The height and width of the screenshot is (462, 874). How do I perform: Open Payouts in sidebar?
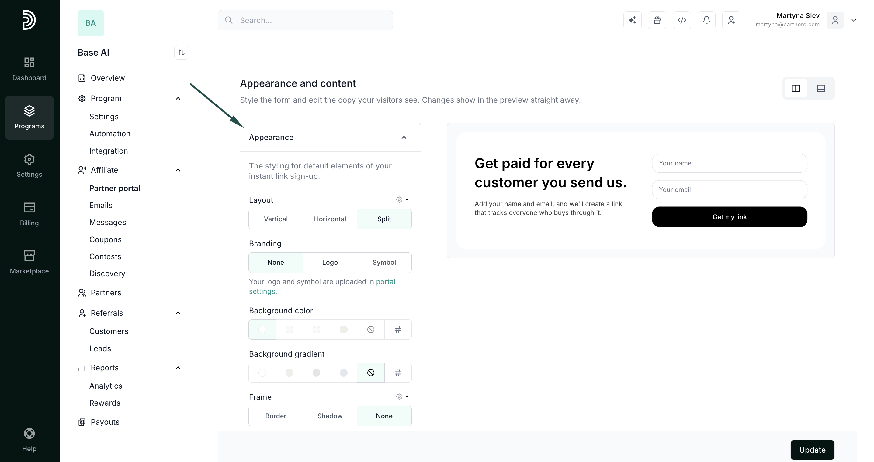click(x=99, y=422)
